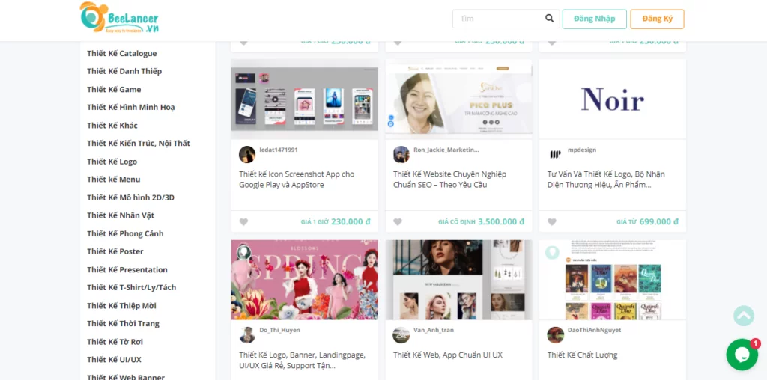Select Thiết Kế T-Shirt/Ly/Tách category
The image size is (767, 380).
pos(132,288)
